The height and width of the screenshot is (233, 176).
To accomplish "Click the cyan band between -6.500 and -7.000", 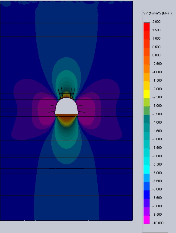I will 147,169.
